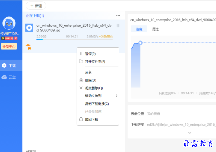This screenshot has height=152, width=216.
Task: Click the cloud icon beside 云盘
Action: tap(4, 77)
